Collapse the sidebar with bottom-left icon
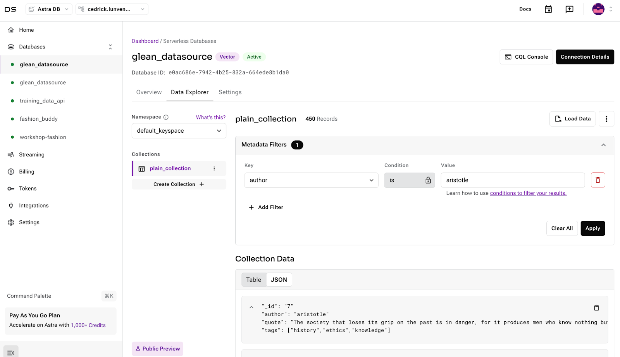 11,352
